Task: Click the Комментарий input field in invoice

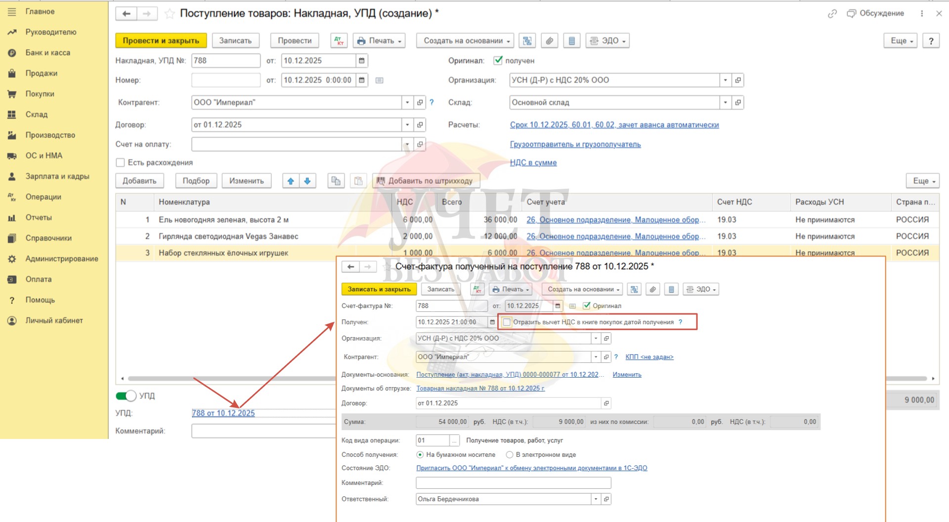Action: pos(513,483)
